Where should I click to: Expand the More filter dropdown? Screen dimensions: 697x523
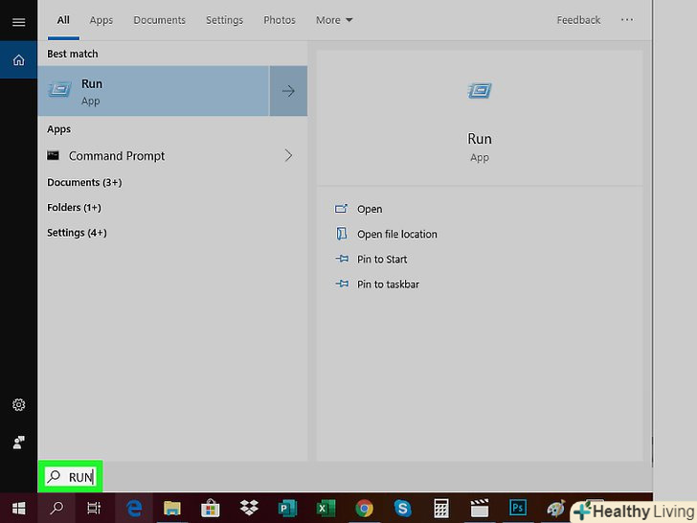(334, 20)
